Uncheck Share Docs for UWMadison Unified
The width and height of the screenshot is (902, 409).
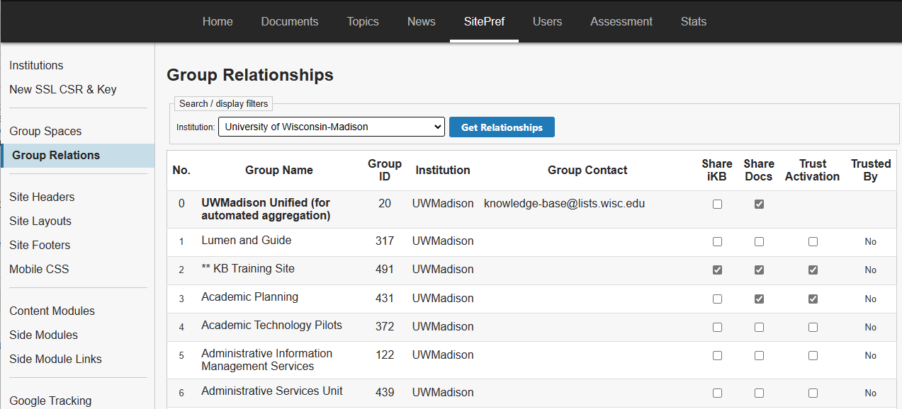[x=759, y=204]
